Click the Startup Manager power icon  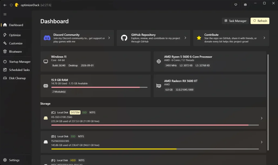point(5,62)
